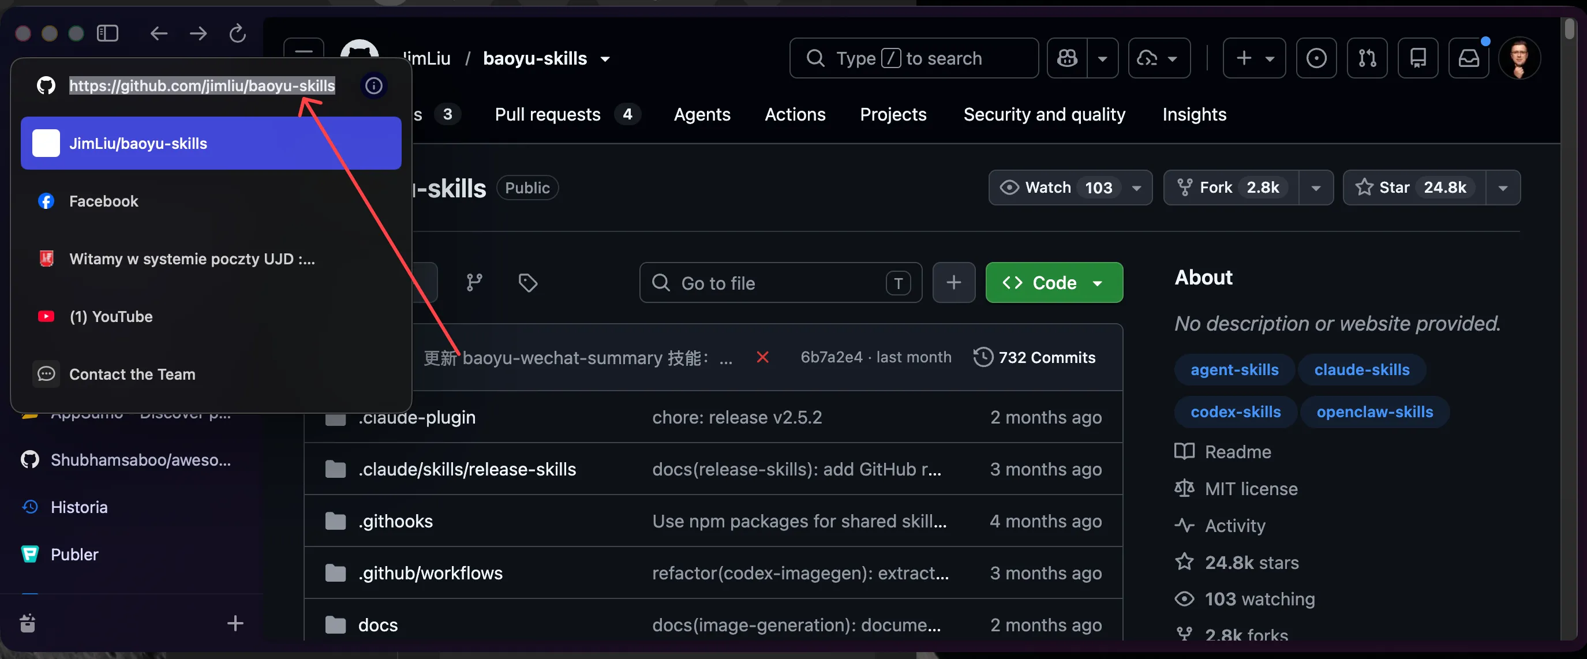Open the Readme link in About
Viewport: 1587px width, 659px height.
[1223, 452]
